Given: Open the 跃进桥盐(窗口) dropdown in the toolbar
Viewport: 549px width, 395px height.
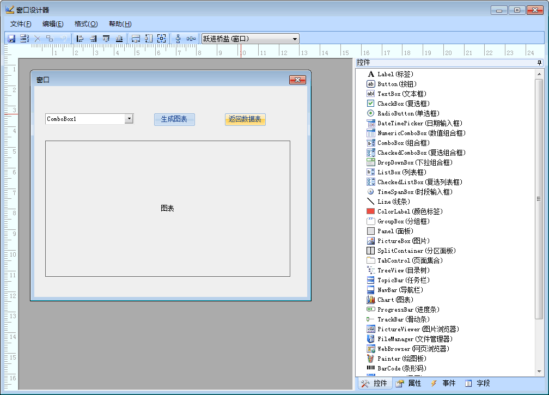Looking at the screenshot, I should [295, 39].
